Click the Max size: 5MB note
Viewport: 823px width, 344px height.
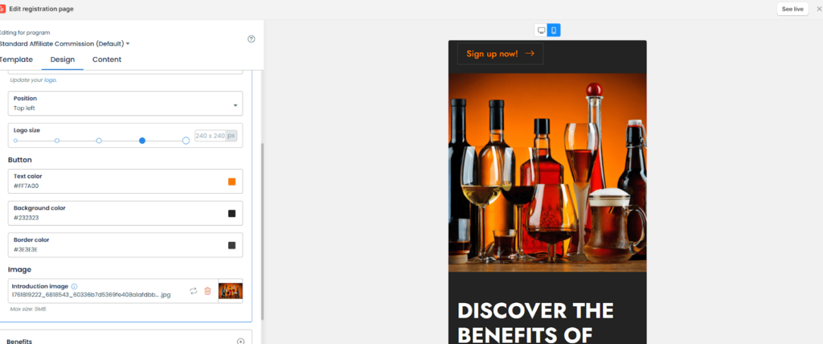pos(28,309)
